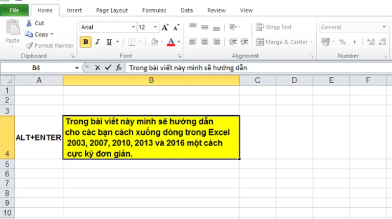Toggle Bold formatting
This screenshot has height=219, width=392.
tap(85, 42)
